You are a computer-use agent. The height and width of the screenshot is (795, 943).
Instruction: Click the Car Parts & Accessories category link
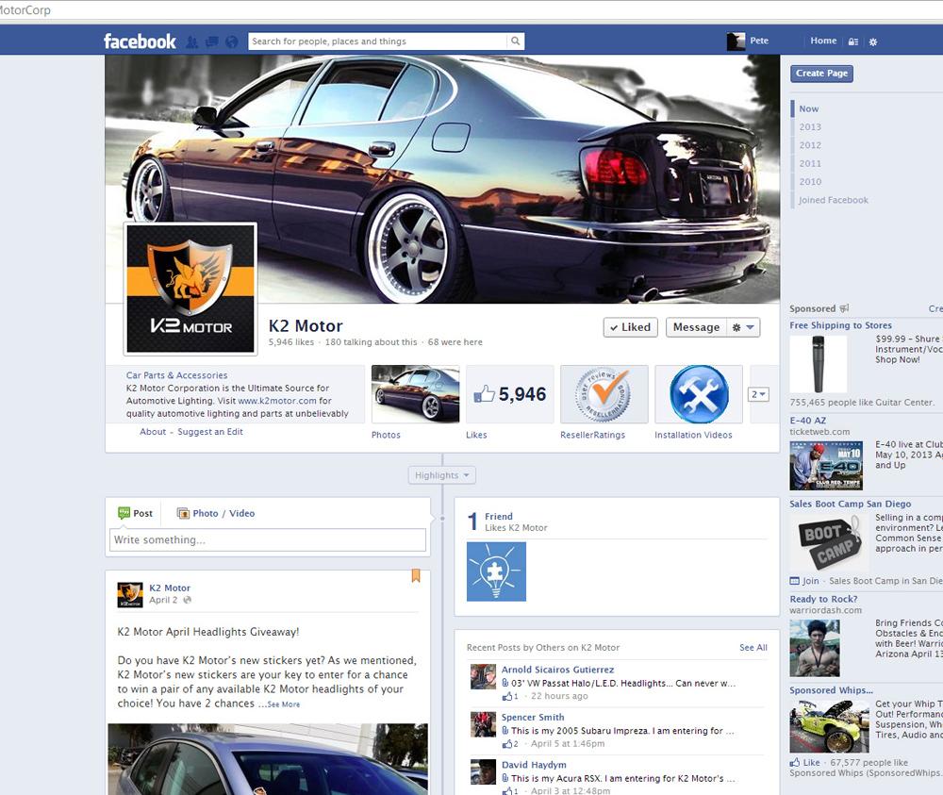(x=177, y=375)
